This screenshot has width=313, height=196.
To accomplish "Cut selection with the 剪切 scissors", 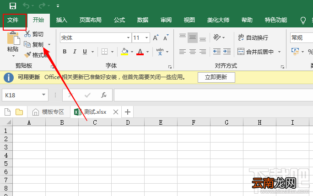I will click(x=33, y=34).
